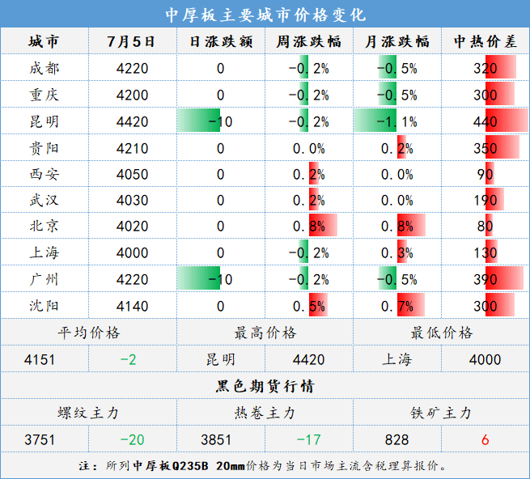
Task: Select 西安 price 4050
Action: pos(132,175)
